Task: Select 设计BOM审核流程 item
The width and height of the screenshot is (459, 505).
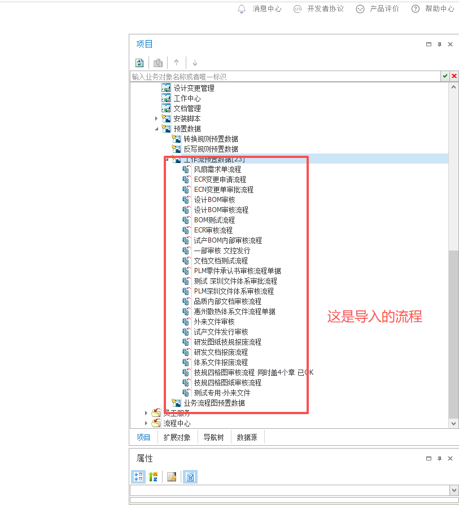Action: 221,210
